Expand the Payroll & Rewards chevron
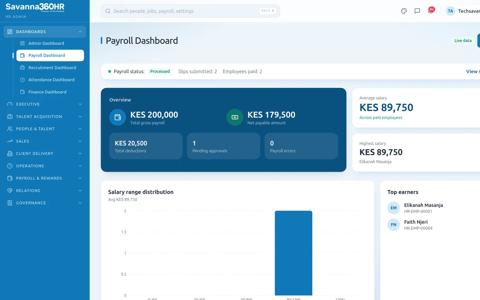The image size is (480, 300). (80, 178)
